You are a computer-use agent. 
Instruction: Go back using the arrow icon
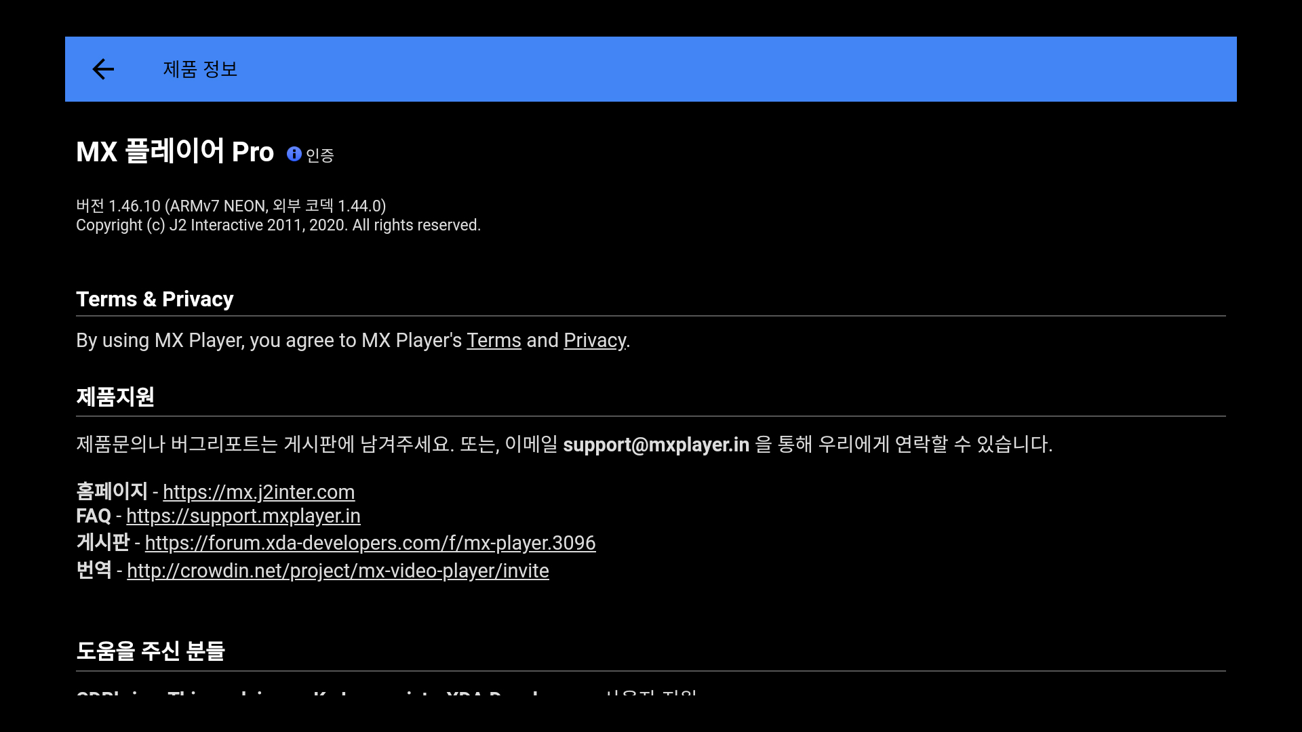coord(103,69)
